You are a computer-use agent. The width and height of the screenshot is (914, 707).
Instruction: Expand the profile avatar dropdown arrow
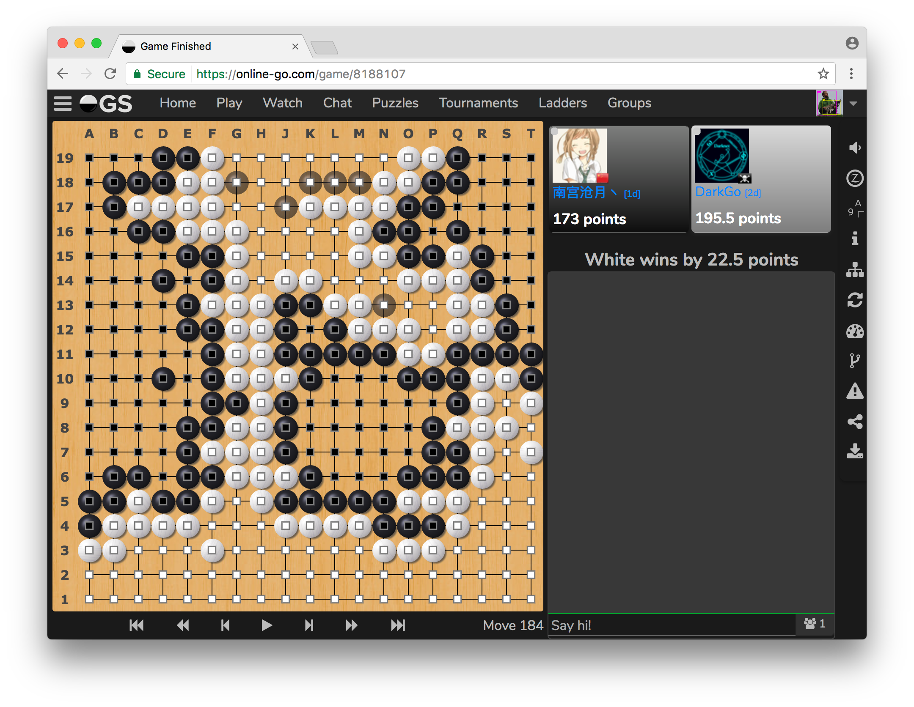853,104
